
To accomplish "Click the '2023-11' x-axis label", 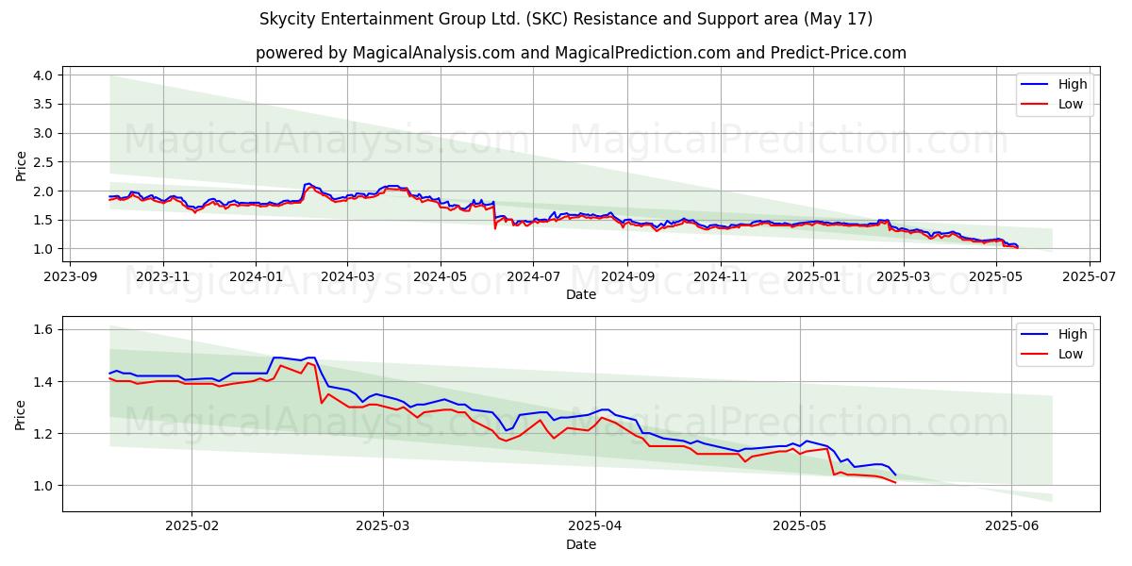I will click(163, 277).
